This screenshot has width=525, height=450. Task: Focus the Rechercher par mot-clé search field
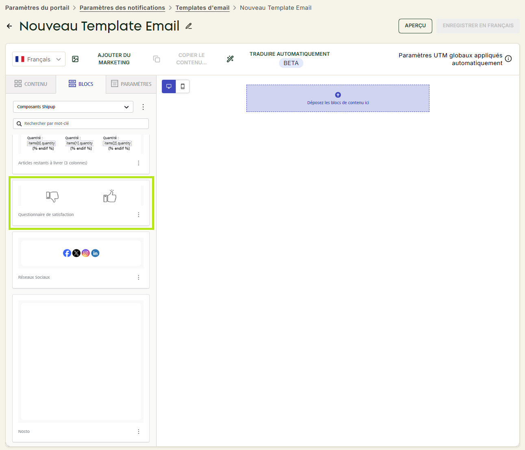pos(81,124)
